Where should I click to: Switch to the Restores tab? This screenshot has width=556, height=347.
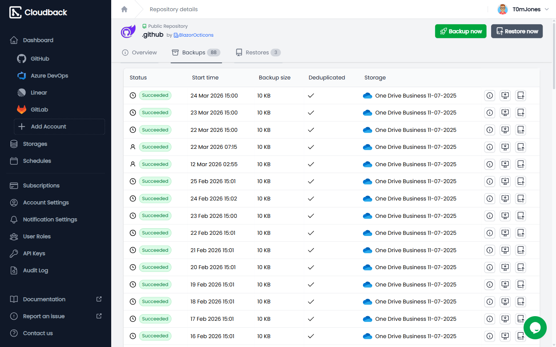tap(258, 52)
